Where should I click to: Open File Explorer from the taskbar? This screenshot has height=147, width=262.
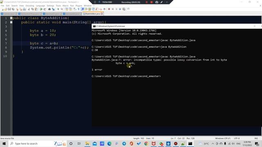tap(87, 143)
